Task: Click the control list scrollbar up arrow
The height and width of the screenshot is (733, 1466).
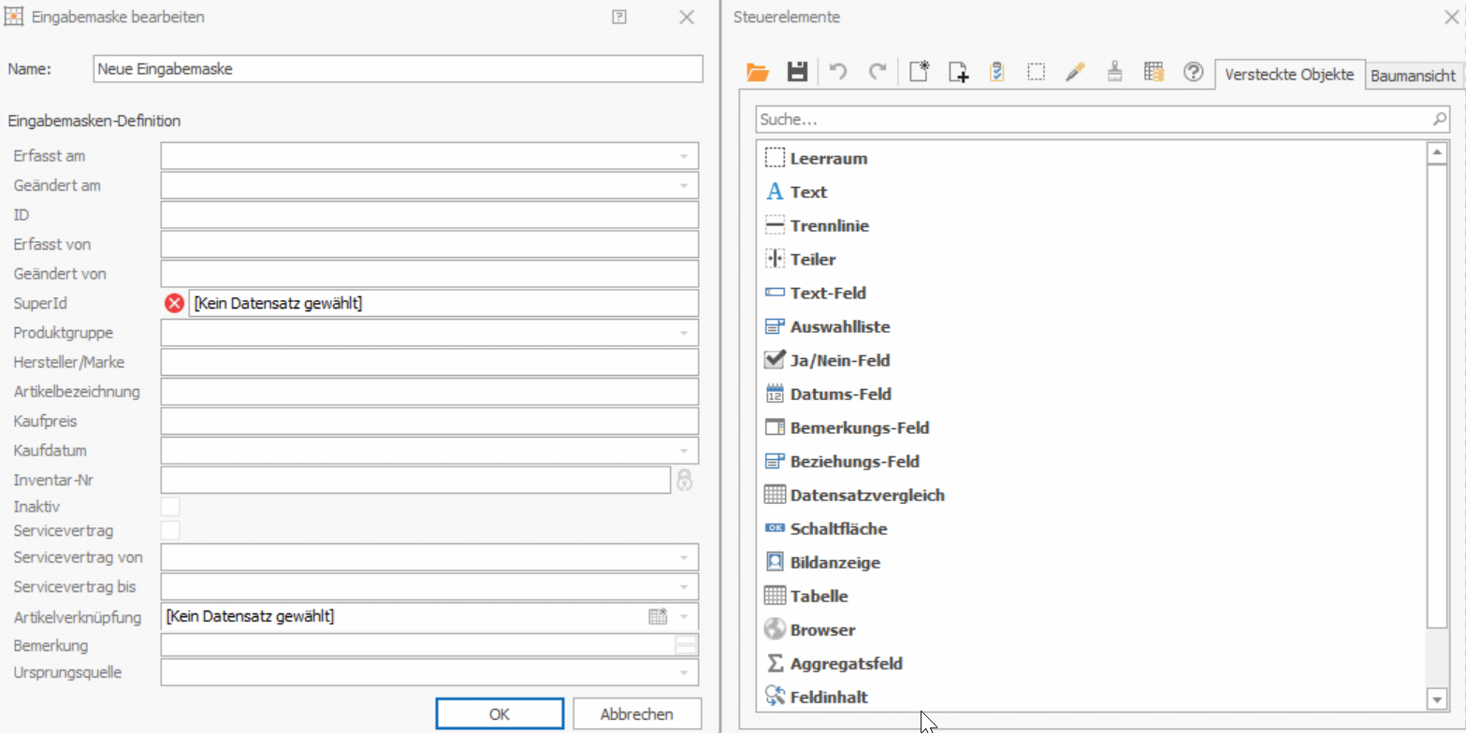Action: tap(1438, 152)
